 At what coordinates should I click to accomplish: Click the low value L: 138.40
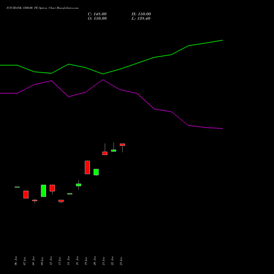141,19
